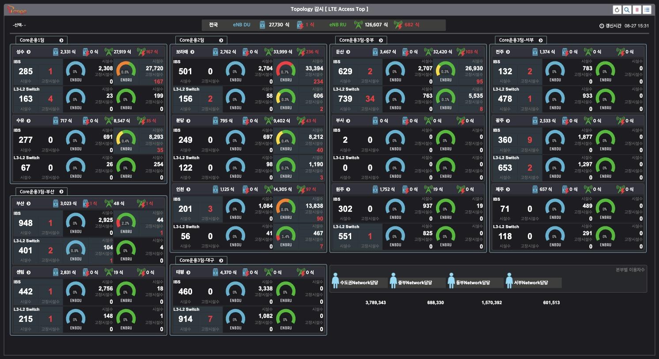The width and height of the screenshot is (659, 359).
Task: Click the Tango logo
Action: pos(17,9)
